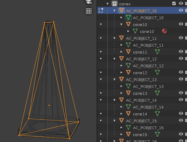This screenshot has width=187, height=142.
Task: Expand the cone11 object entry
Action: 121,52
